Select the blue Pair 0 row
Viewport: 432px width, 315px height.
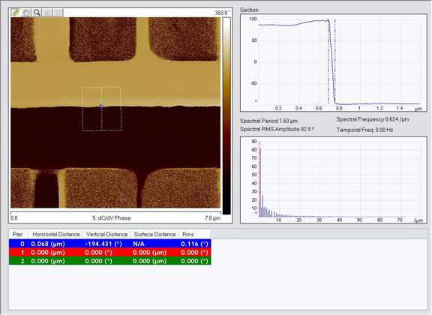pyautogui.click(x=110, y=244)
